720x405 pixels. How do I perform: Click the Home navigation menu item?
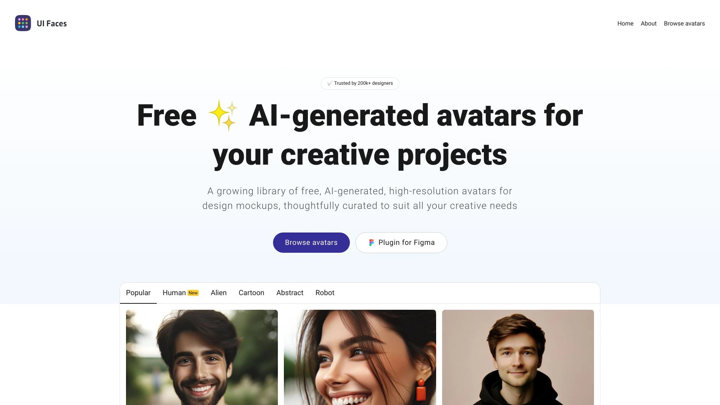pyautogui.click(x=625, y=23)
